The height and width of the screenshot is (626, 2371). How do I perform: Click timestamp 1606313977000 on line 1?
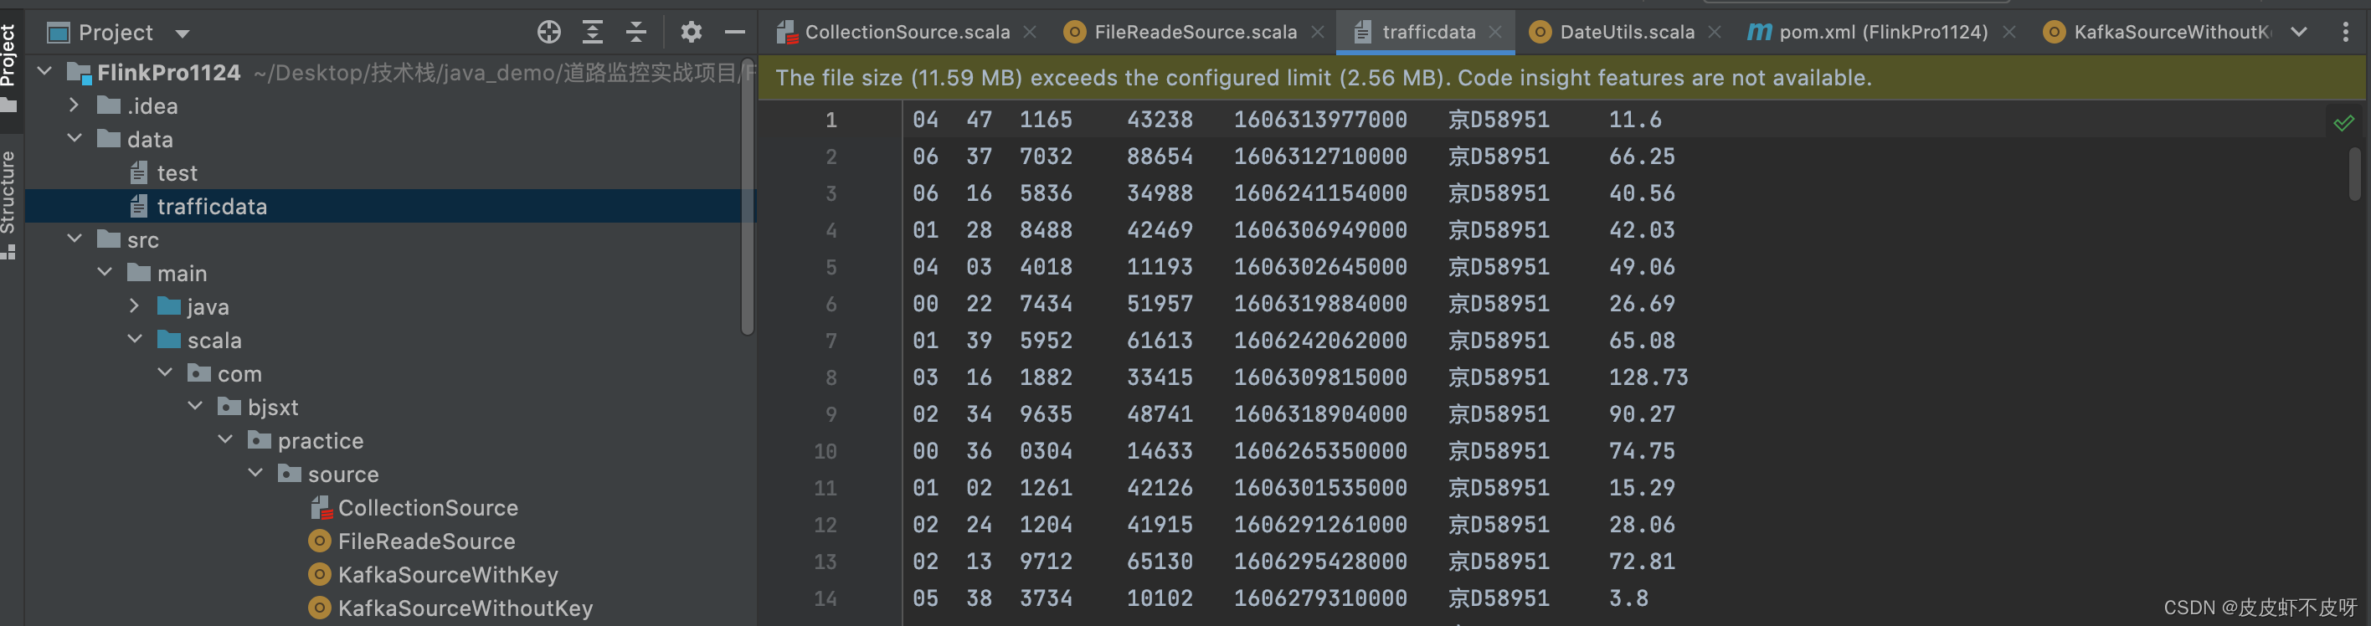tap(1321, 120)
